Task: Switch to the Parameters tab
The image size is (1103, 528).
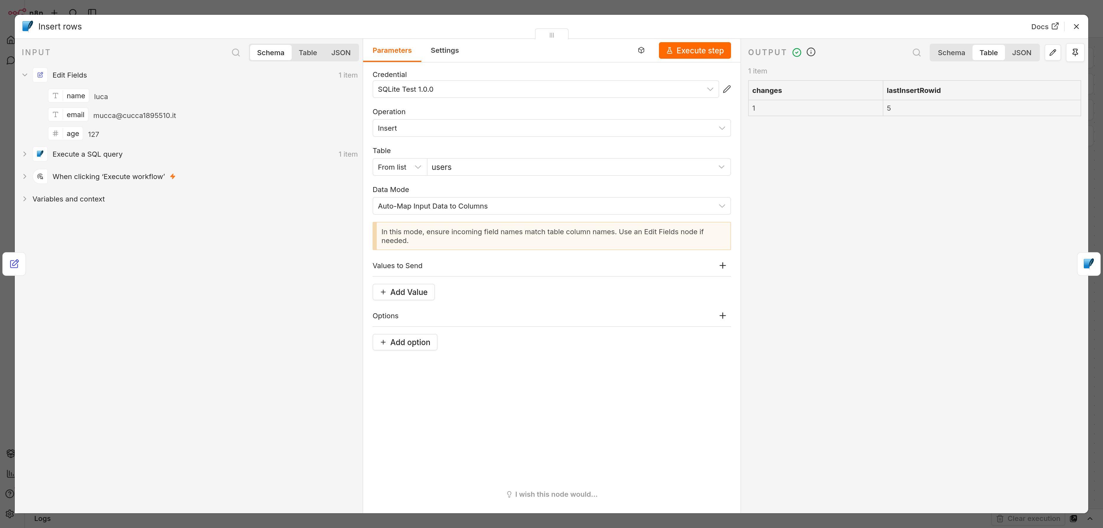Action: (392, 50)
